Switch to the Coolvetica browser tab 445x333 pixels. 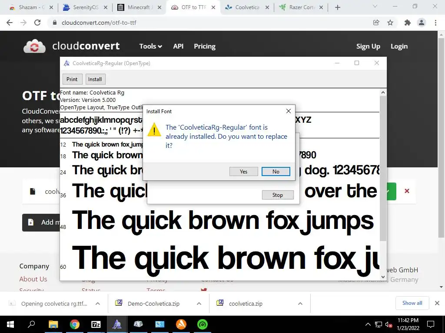click(x=247, y=7)
